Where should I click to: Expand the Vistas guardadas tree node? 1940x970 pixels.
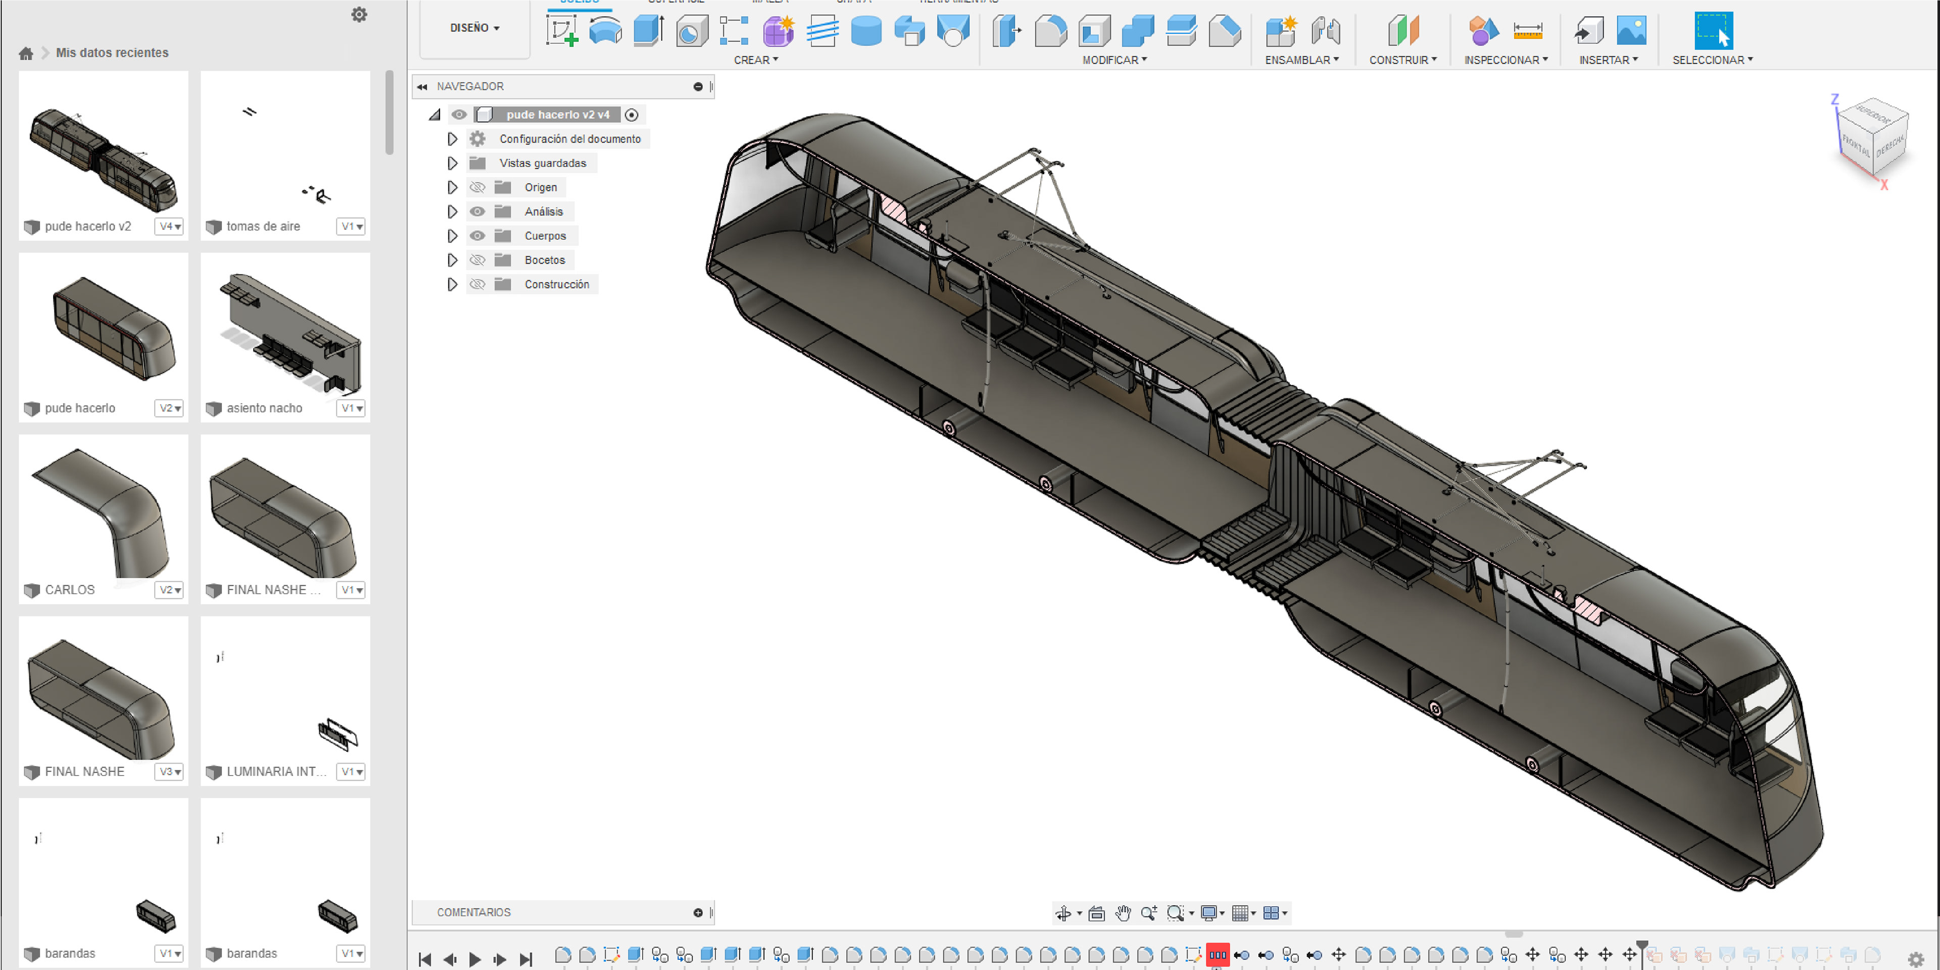pyautogui.click(x=452, y=163)
